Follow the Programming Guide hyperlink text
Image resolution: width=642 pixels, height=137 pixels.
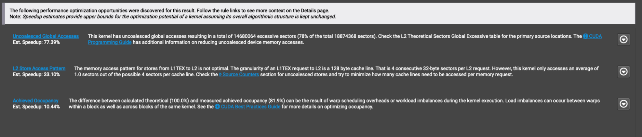109,42
